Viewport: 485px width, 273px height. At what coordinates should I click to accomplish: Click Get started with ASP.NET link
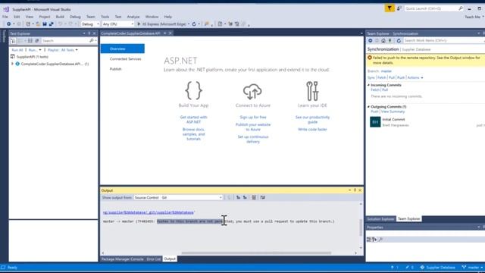coord(194,120)
